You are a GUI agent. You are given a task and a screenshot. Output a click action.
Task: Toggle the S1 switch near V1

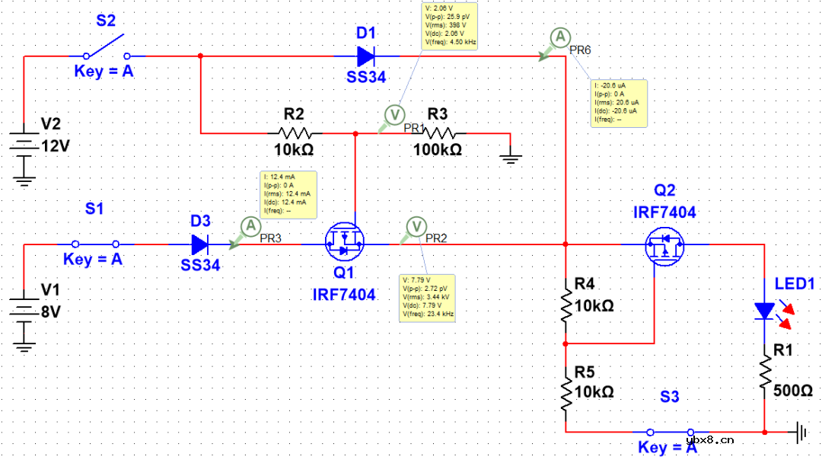pyautogui.click(x=95, y=244)
